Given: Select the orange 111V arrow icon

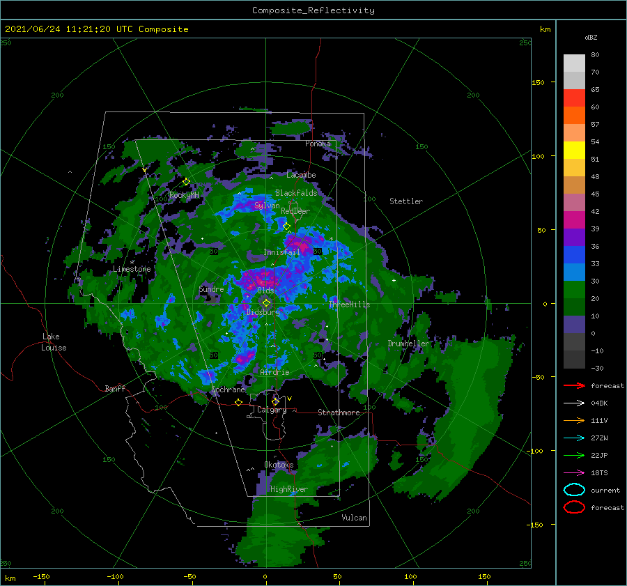Looking at the screenshot, I should point(574,420).
